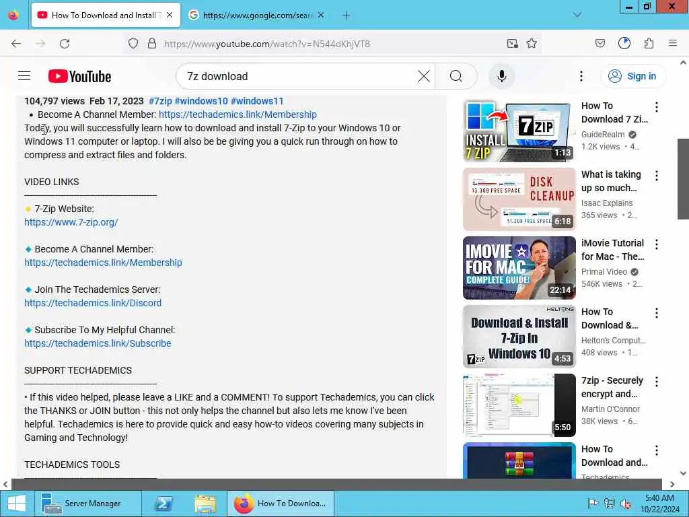Viewport: 689px width, 517px height.
Task: Go to YouTube home via logo
Action: [x=79, y=76]
